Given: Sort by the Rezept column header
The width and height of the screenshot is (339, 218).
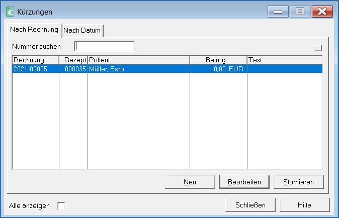Looking at the screenshot, I should tap(73, 60).
